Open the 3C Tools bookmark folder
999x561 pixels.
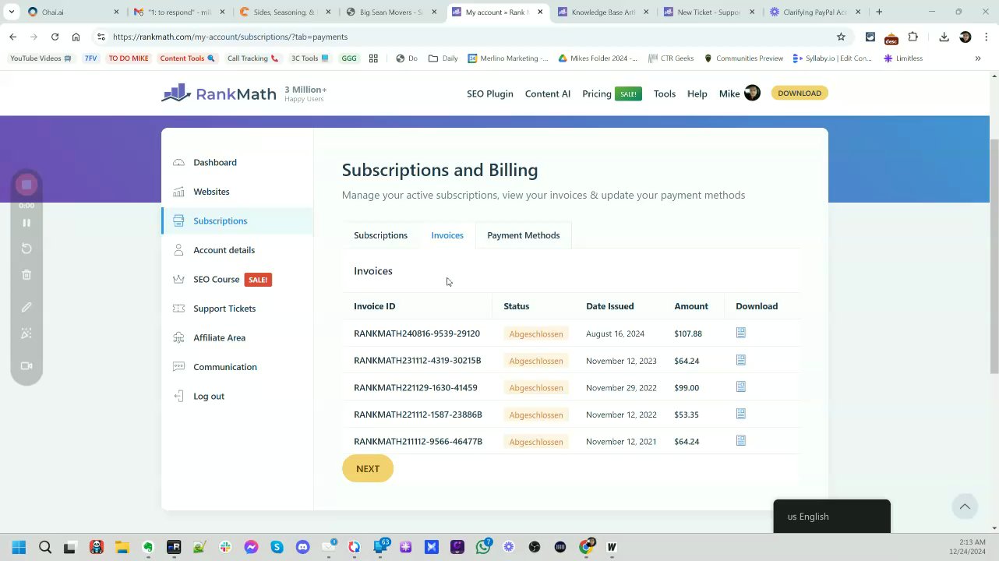[x=309, y=58]
